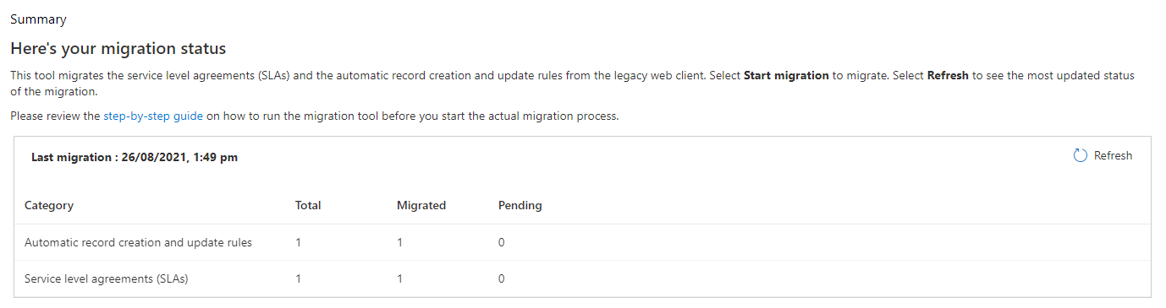Click the Total value for SLAs

pos(298,279)
